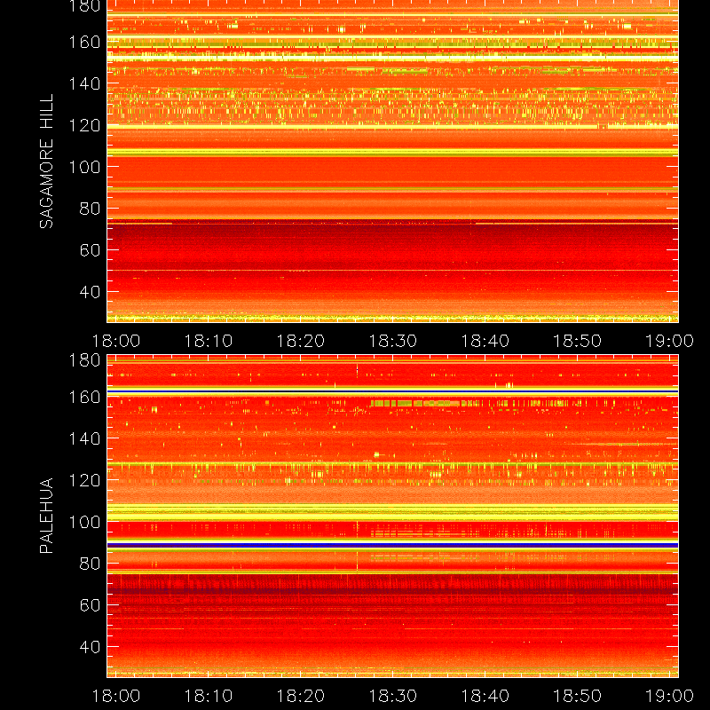Screen dimensions: 710x710
Task: Click 18:10 time label under Palehua plot
Action: [208, 696]
